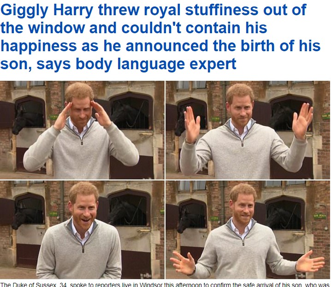Click the sweater zipper in the bottom-left photo

[83, 247]
